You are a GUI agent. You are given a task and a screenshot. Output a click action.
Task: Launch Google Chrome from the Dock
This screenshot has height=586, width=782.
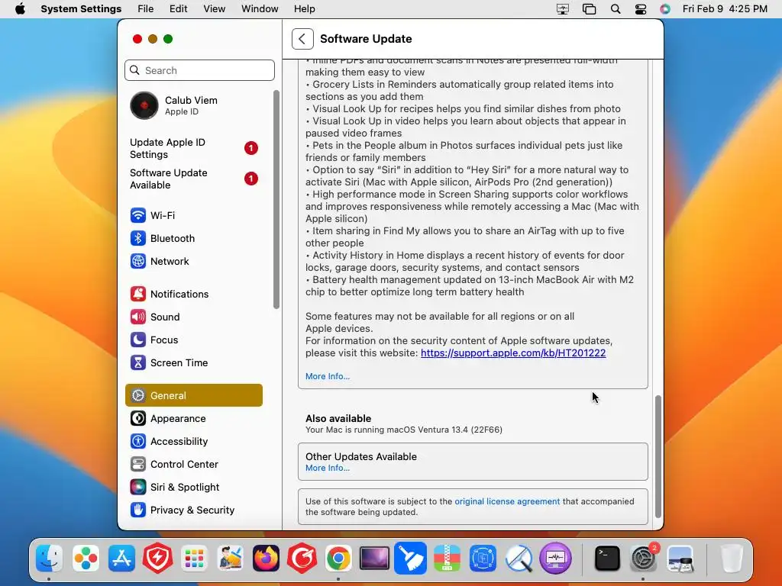coord(338,558)
